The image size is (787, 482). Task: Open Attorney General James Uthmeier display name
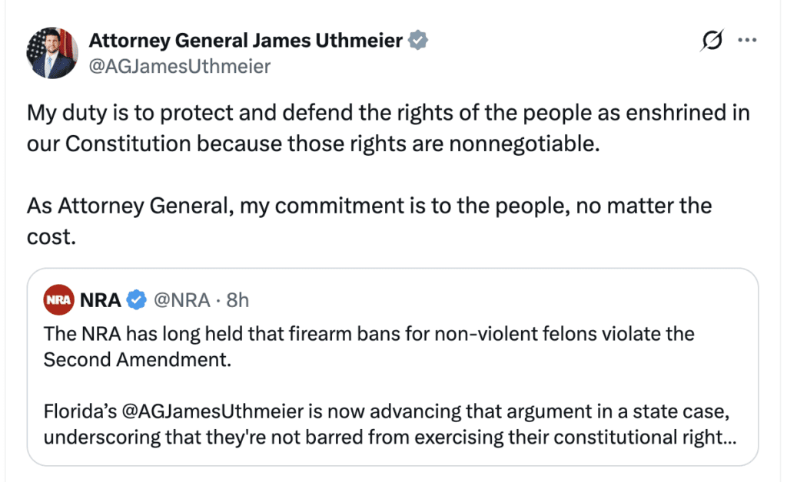pyautogui.click(x=246, y=41)
